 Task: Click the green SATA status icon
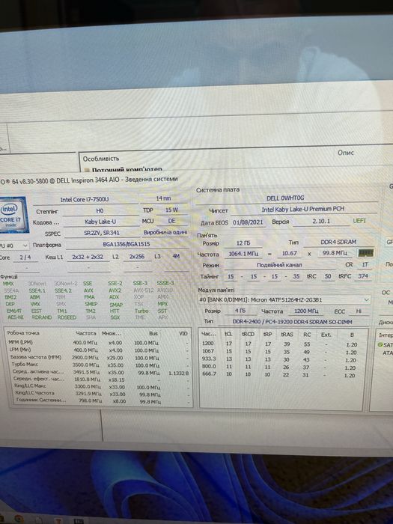click(x=380, y=344)
